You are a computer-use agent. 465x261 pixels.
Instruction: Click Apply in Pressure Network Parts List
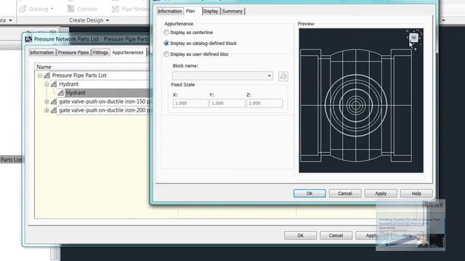371,236
